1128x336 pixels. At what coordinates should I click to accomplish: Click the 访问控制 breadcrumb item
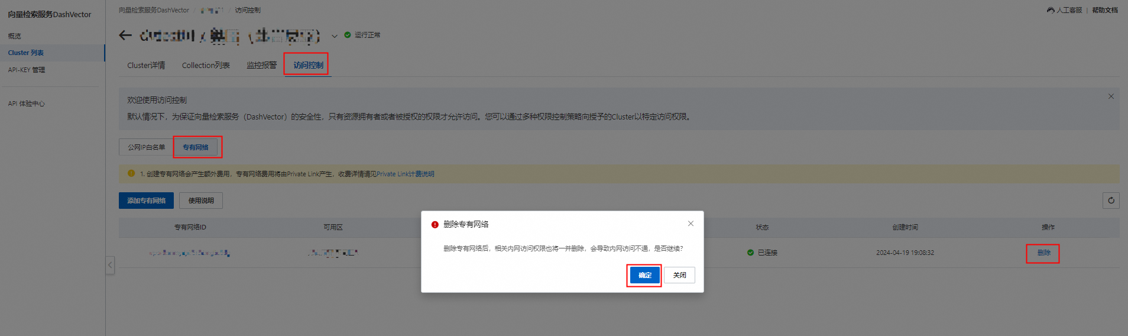[x=248, y=10]
